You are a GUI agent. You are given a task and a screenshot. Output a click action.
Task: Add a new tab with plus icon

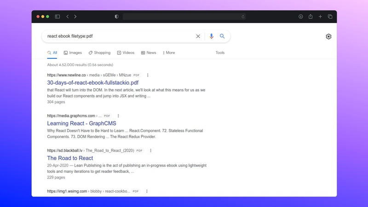pos(320,17)
